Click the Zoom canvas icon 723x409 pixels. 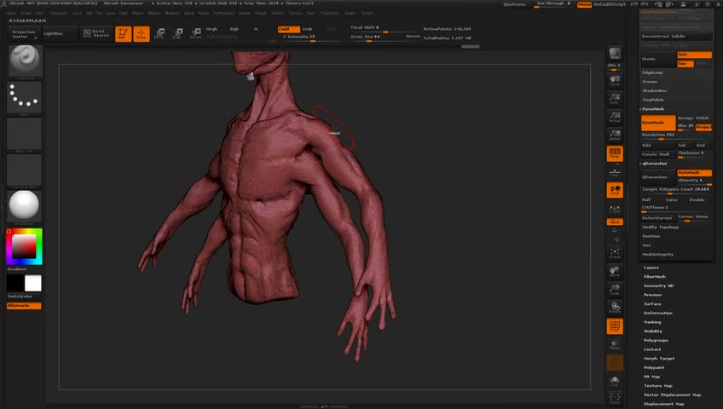615,99
